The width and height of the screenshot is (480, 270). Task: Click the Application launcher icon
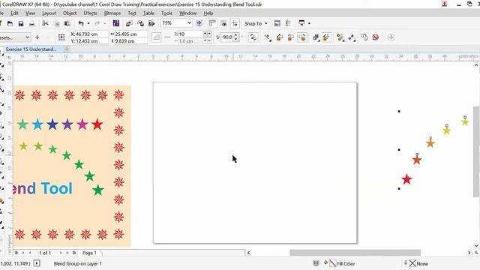point(301,23)
